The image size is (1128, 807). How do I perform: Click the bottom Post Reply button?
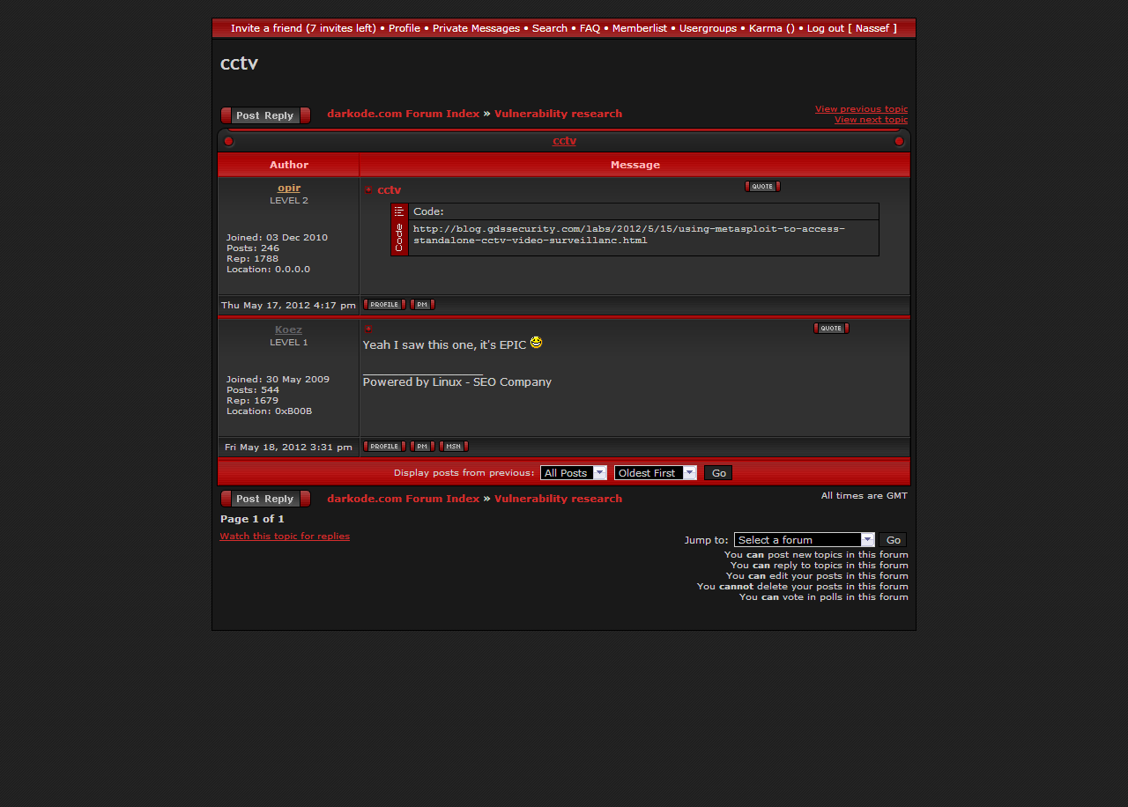[x=265, y=499]
